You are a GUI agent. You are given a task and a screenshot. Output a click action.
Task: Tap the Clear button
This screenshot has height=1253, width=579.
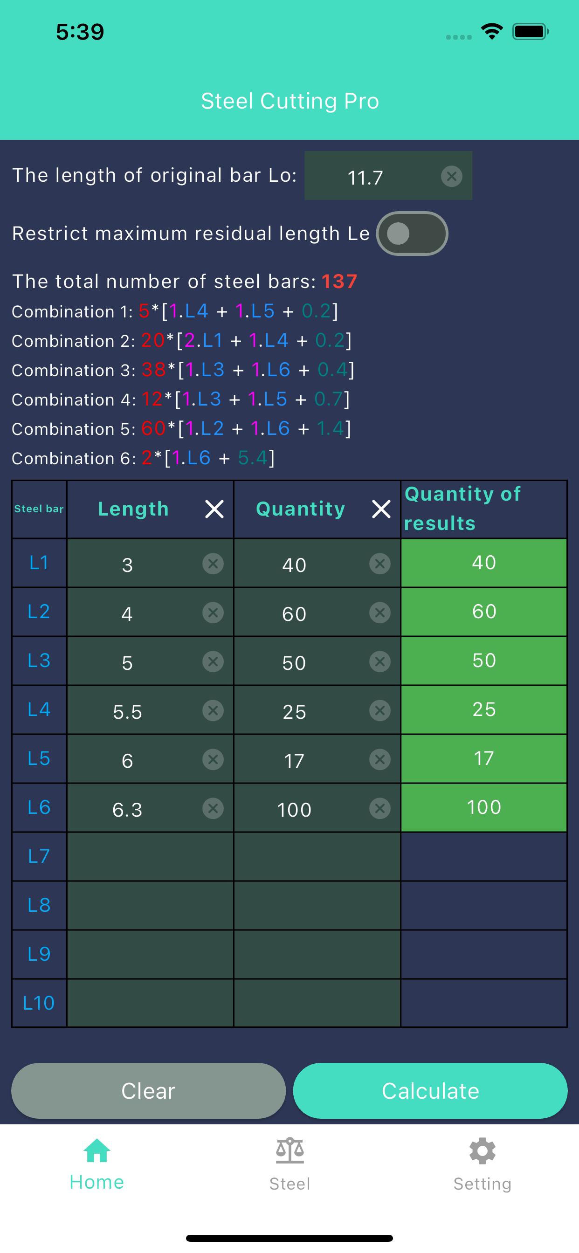(x=148, y=1090)
